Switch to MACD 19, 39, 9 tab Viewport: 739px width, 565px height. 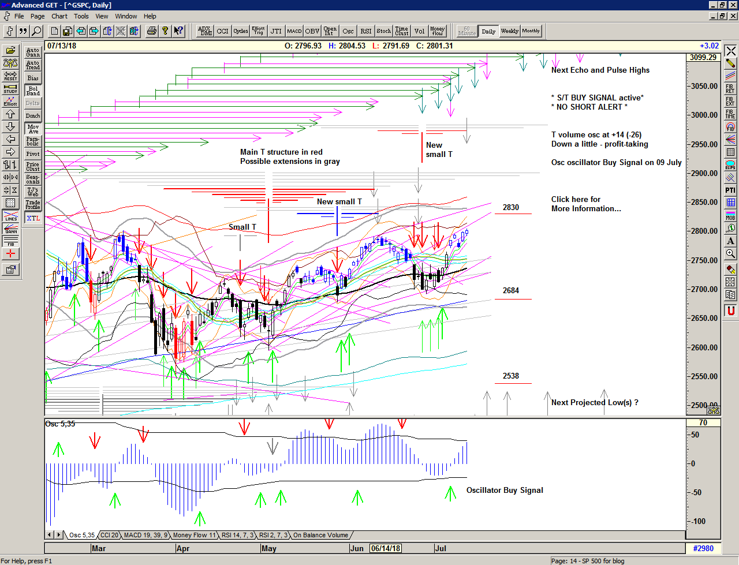click(x=145, y=535)
